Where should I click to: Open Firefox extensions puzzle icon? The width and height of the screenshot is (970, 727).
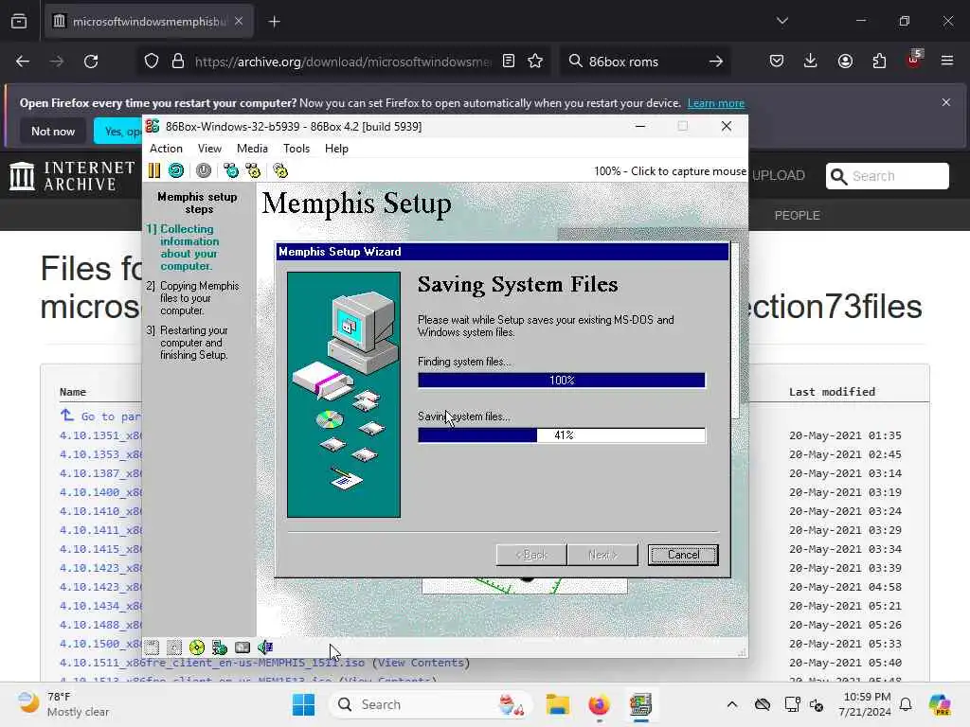point(879,62)
